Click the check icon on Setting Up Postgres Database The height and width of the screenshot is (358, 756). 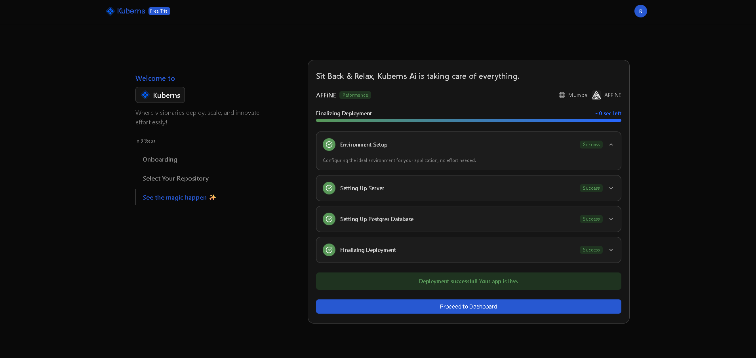coord(329,219)
